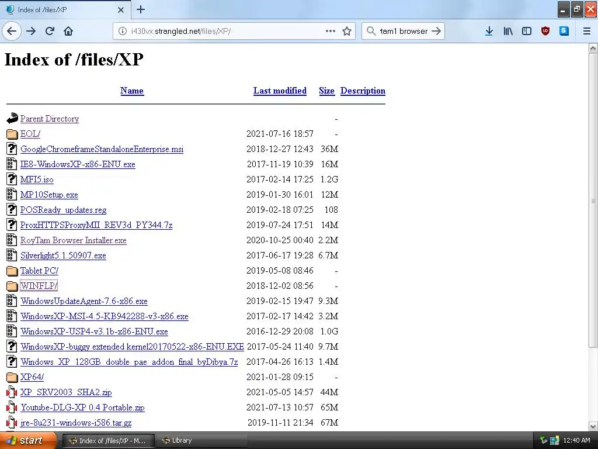Click the taskbar clock showing 12:40 AM
Screen dimensions: 598x449
tap(576, 440)
